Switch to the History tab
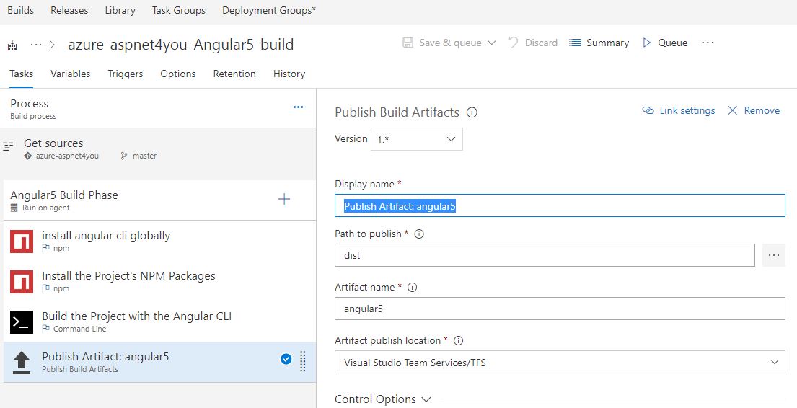This screenshot has width=797, height=408. 289,74
